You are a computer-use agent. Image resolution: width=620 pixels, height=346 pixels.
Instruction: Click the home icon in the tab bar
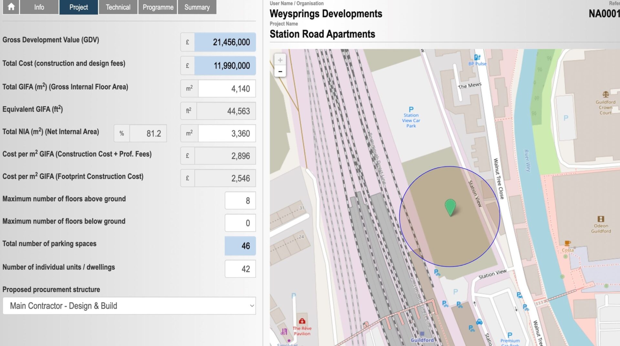click(11, 7)
